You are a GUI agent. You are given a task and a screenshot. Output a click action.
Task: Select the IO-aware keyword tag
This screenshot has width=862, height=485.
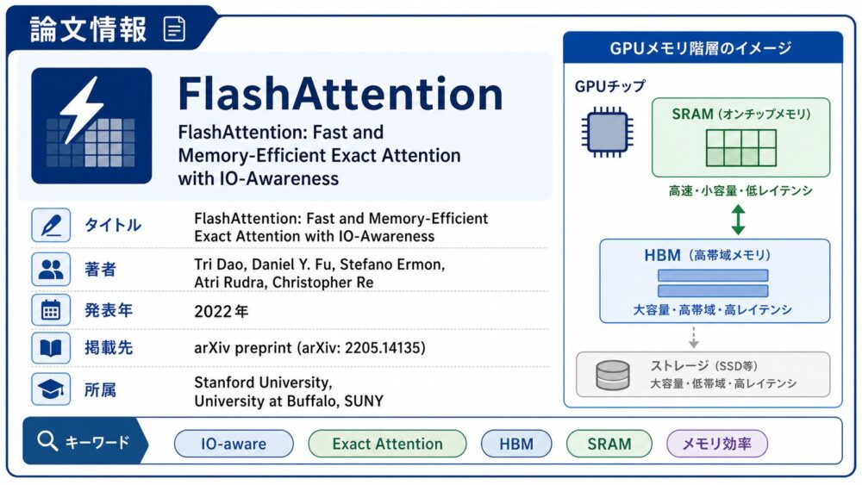[x=234, y=444]
